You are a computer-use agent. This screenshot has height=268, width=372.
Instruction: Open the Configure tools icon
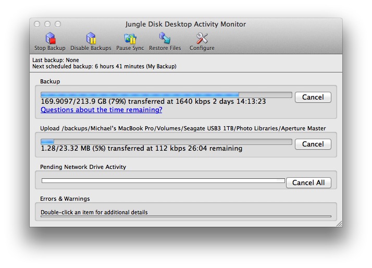coord(202,39)
